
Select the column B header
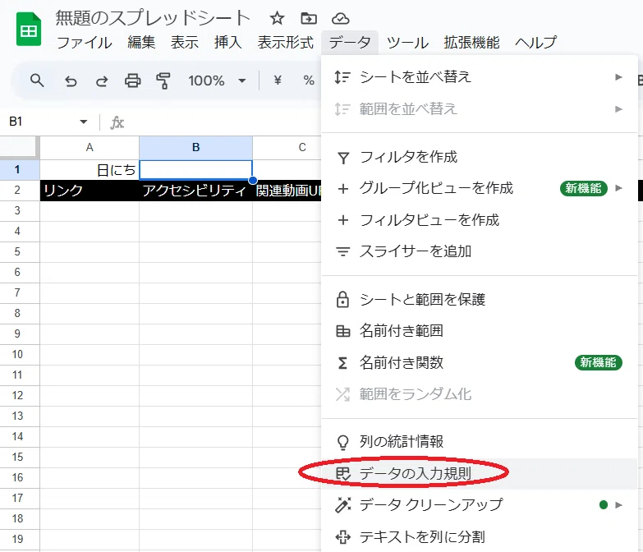point(195,148)
